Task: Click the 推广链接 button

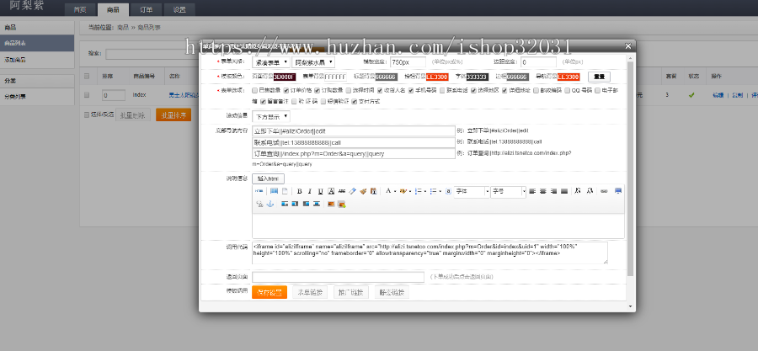Action: (x=351, y=292)
